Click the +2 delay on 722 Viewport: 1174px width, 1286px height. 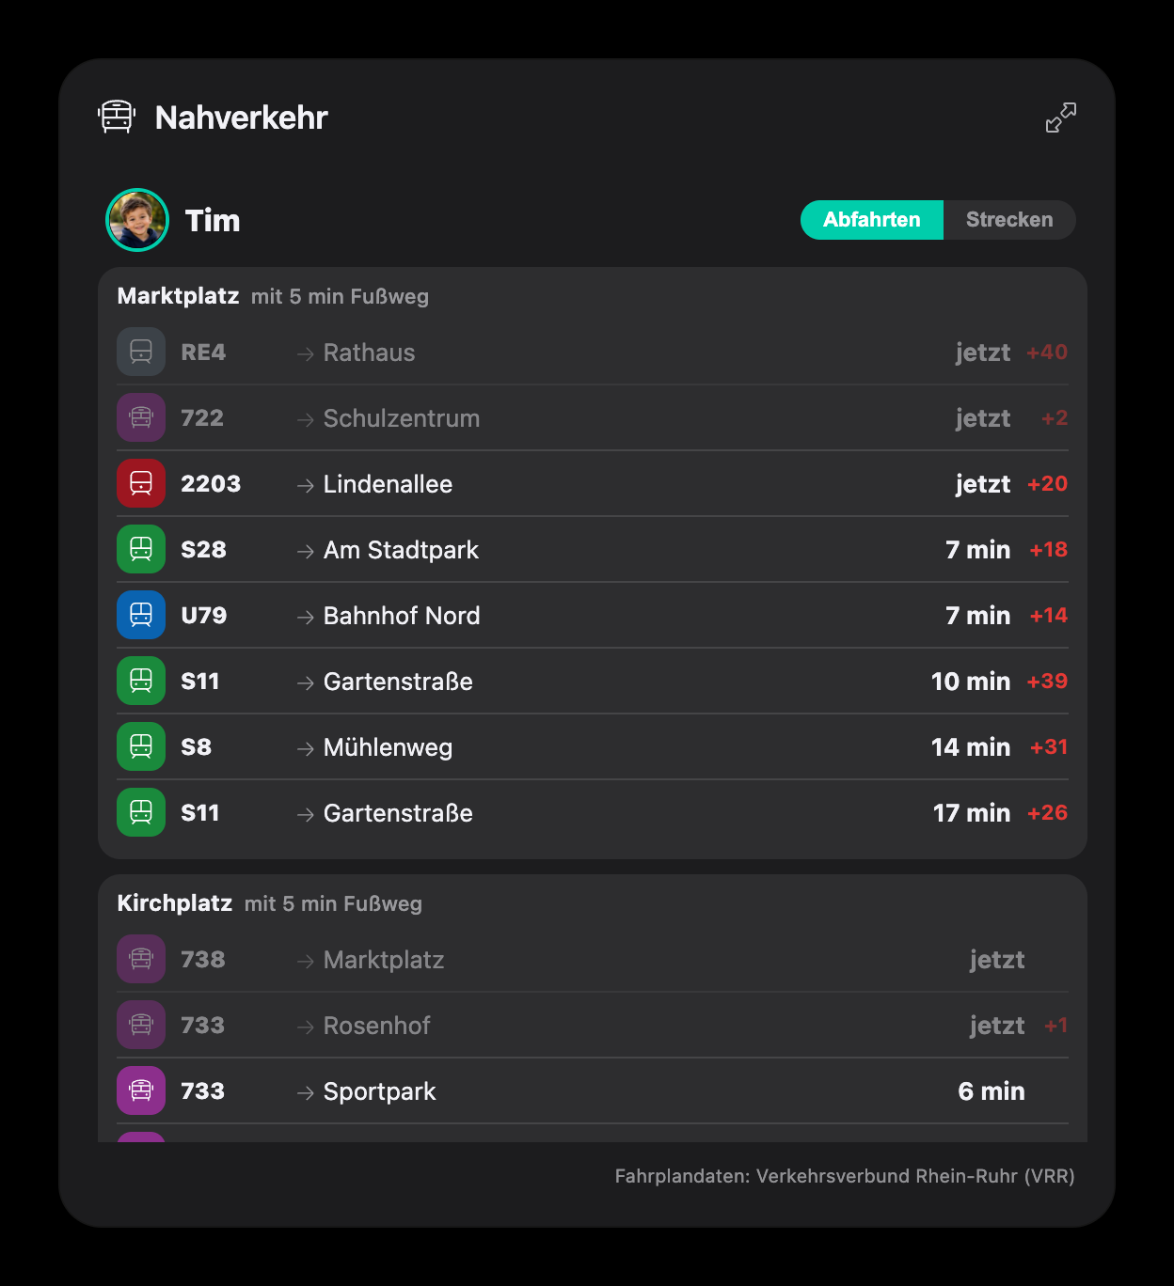[x=1055, y=418]
